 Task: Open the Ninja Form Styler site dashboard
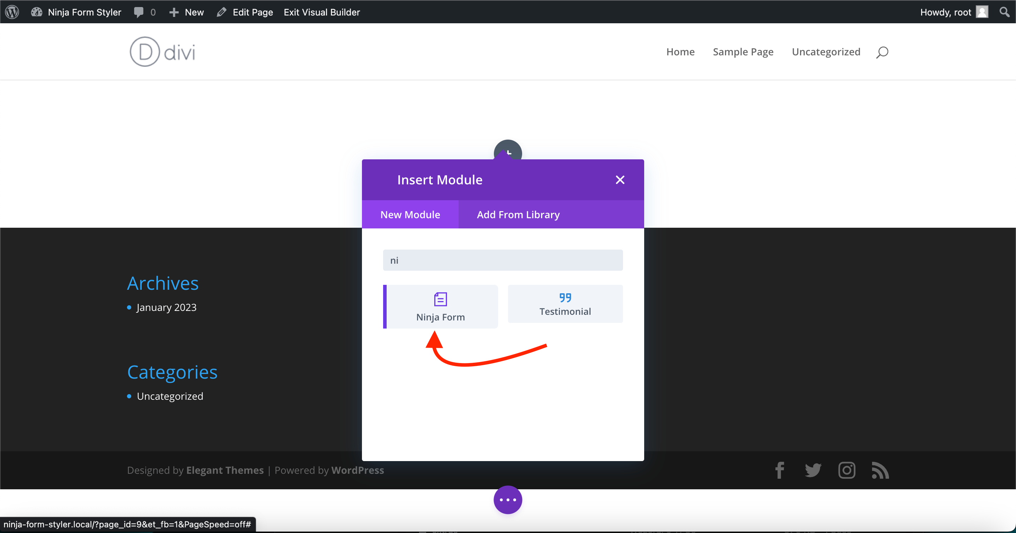(77, 12)
